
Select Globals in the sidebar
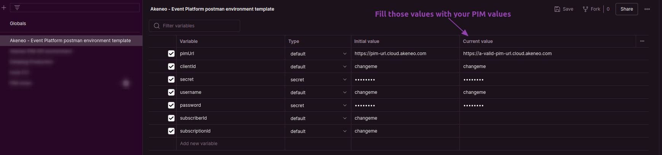click(18, 24)
